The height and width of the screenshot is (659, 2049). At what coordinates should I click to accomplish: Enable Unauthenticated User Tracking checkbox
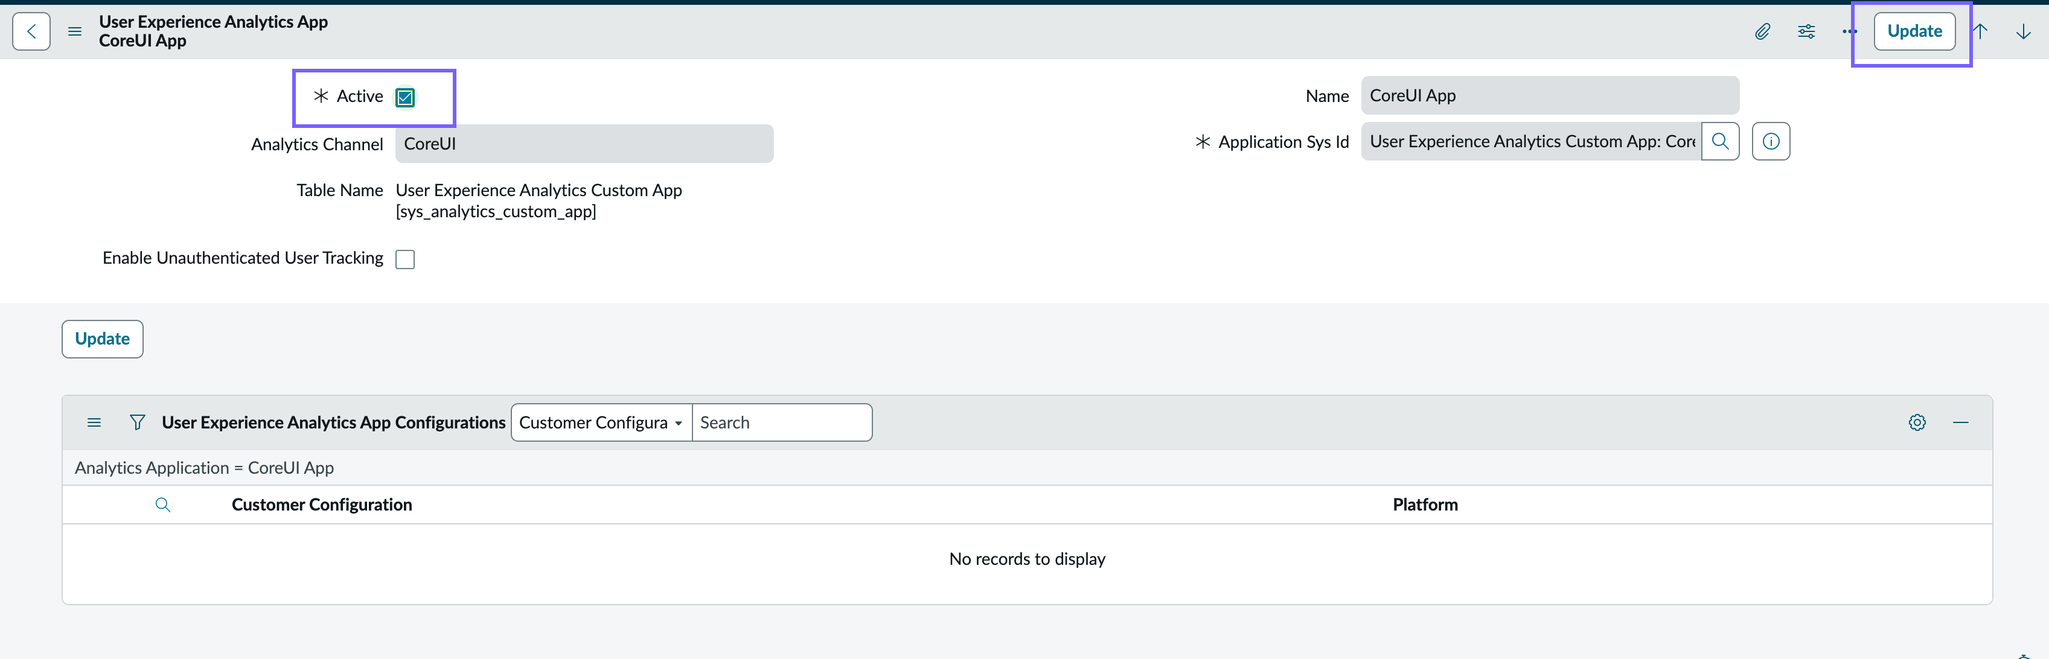pos(405,259)
